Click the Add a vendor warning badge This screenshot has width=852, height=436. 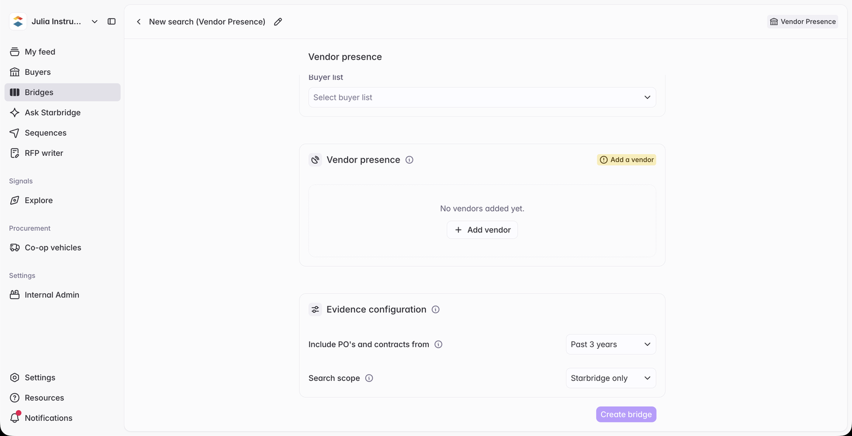(627, 160)
